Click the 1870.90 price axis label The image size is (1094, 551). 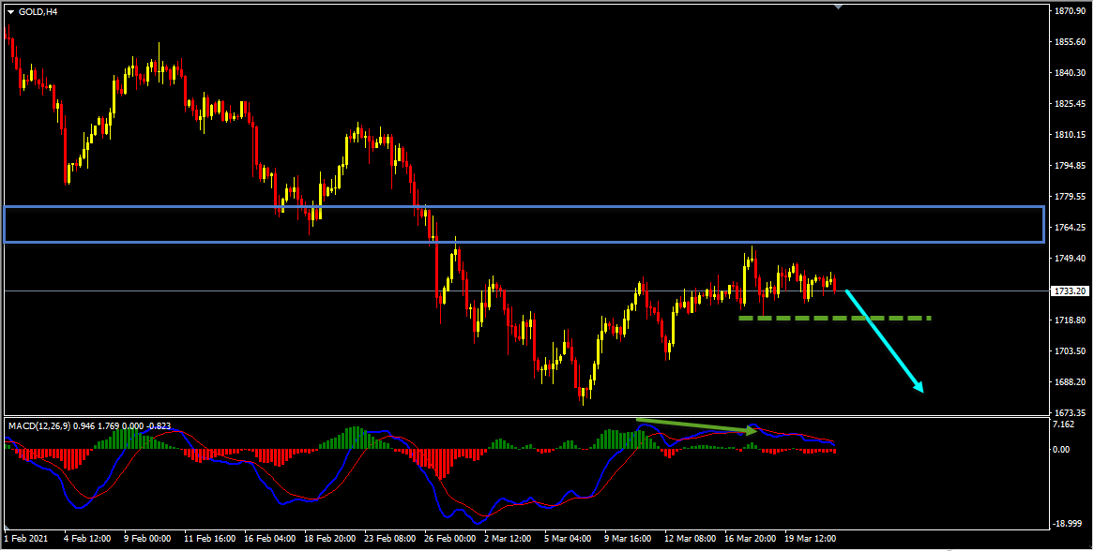point(1070,11)
